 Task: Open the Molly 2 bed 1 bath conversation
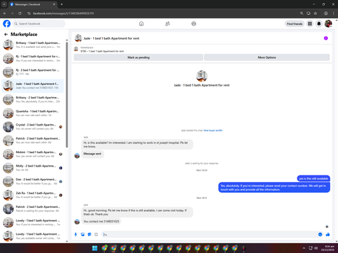(x=32, y=168)
